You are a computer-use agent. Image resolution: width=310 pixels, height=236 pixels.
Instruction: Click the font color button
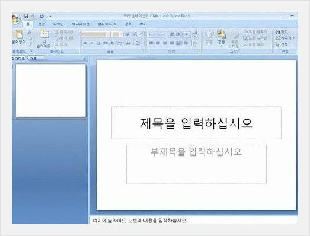point(138,43)
